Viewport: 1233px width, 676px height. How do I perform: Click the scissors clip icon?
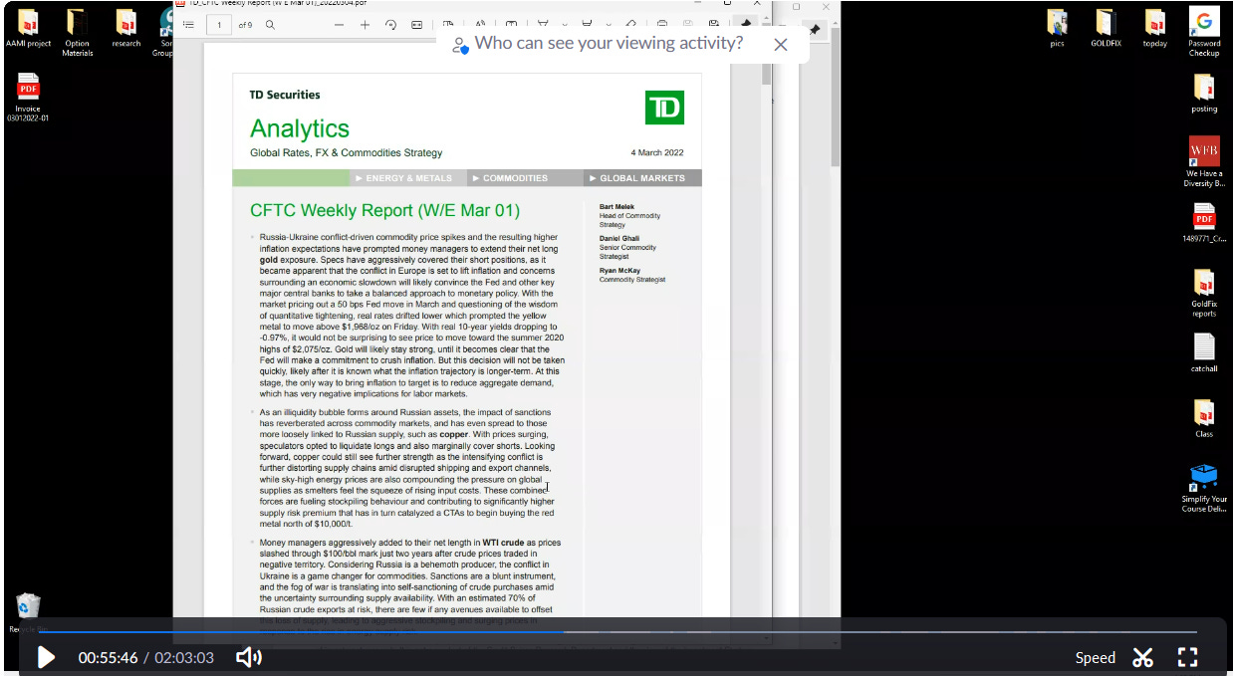(1142, 657)
